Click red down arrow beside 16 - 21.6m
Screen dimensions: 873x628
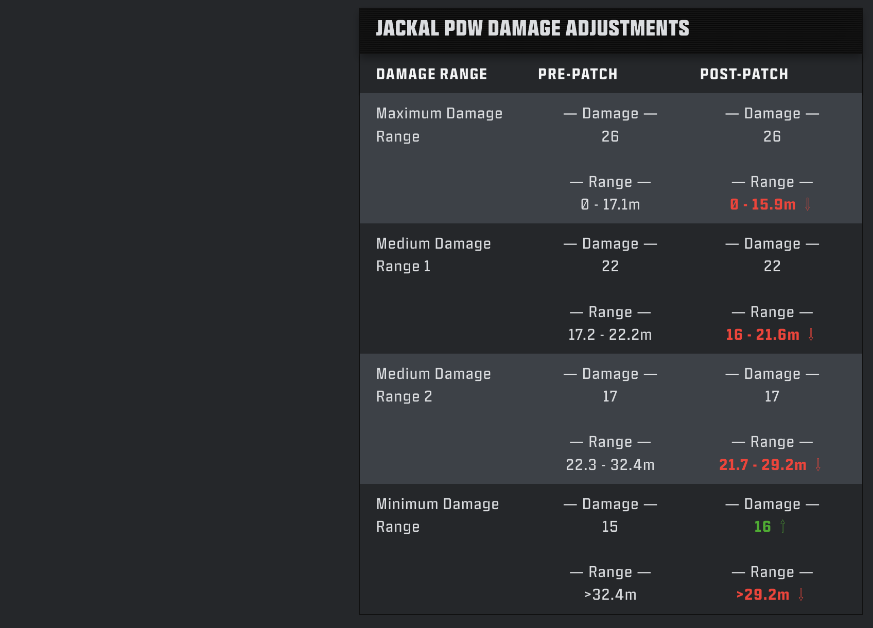[811, 335]
